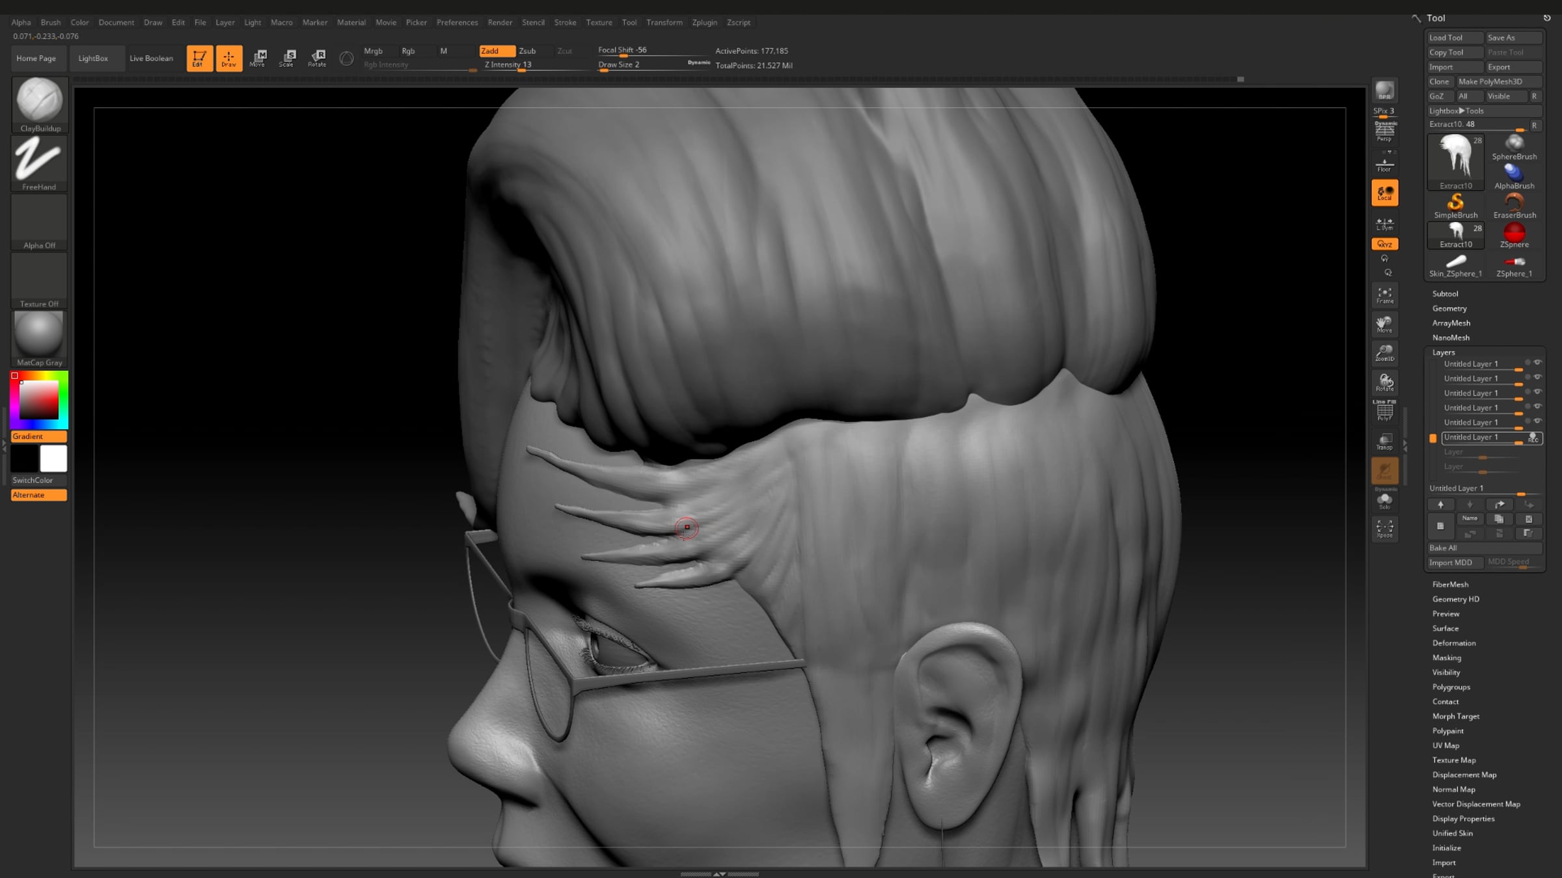Select the ClayBuildup brush thumbnail
1562x878 pixels.
point(39,101)
